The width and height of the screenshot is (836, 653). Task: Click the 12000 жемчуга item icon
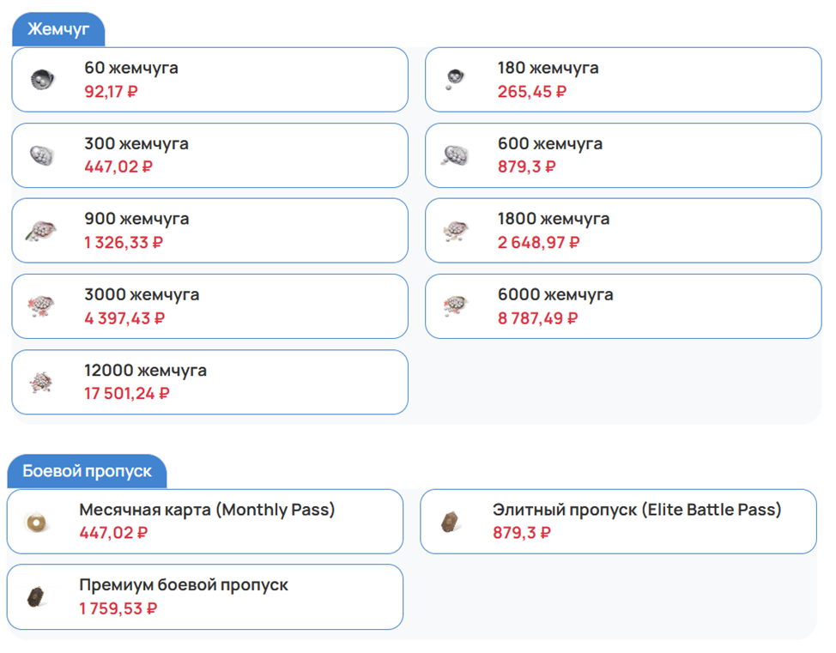40,382
